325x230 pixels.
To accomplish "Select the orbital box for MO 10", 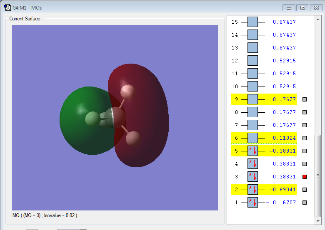I will click(x=252, y=86).
